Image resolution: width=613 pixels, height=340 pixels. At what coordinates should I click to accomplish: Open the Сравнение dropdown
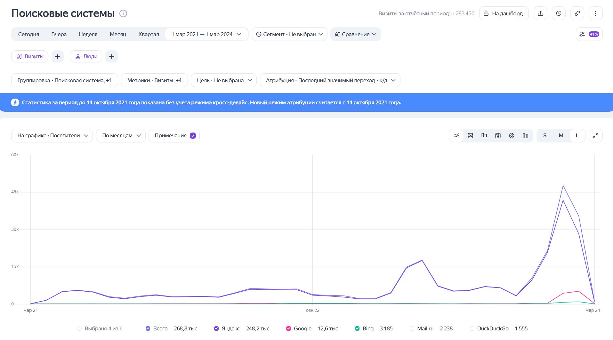tap(356, 34)
